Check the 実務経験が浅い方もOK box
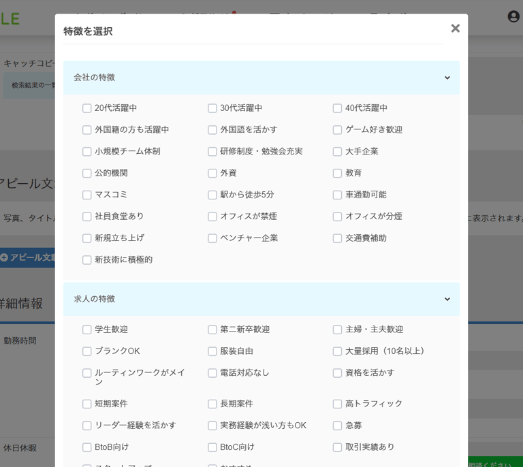 point(212,425)
